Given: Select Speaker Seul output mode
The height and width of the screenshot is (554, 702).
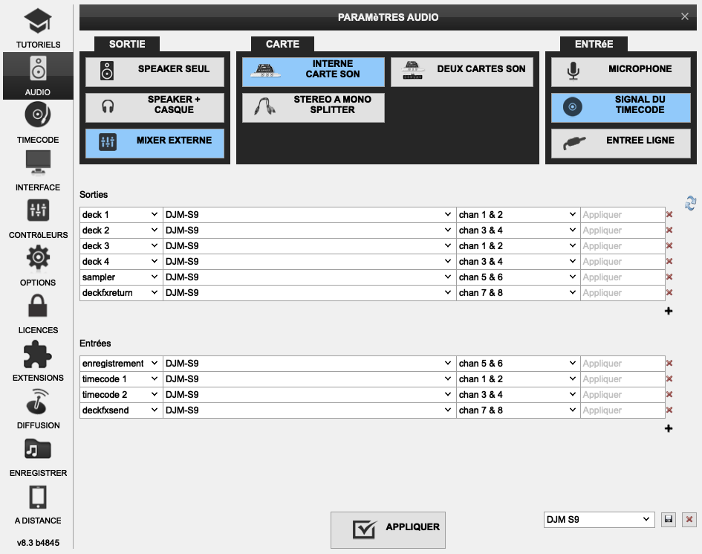Looking at the screenshot, I should (x=155, y=71).
